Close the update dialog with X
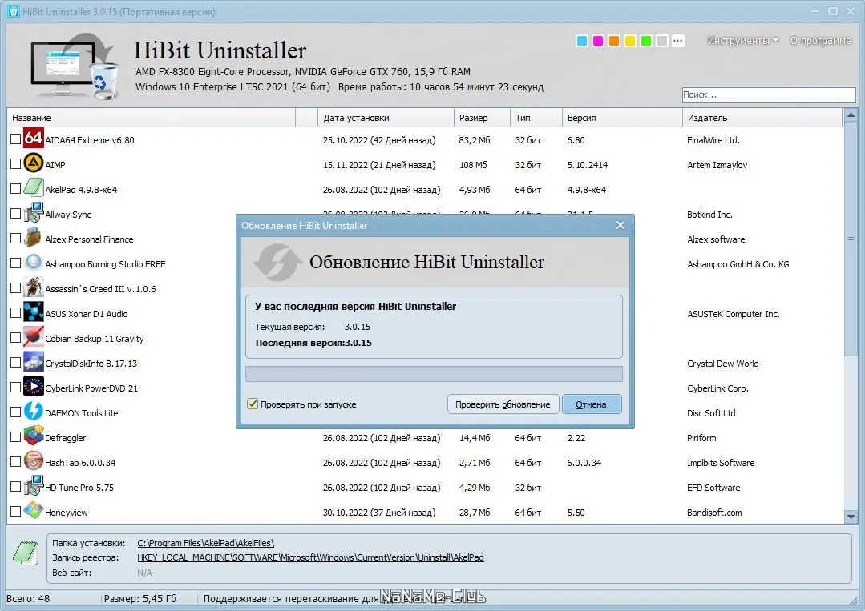Screen dimensions: 865x611 tap(620, 225)
